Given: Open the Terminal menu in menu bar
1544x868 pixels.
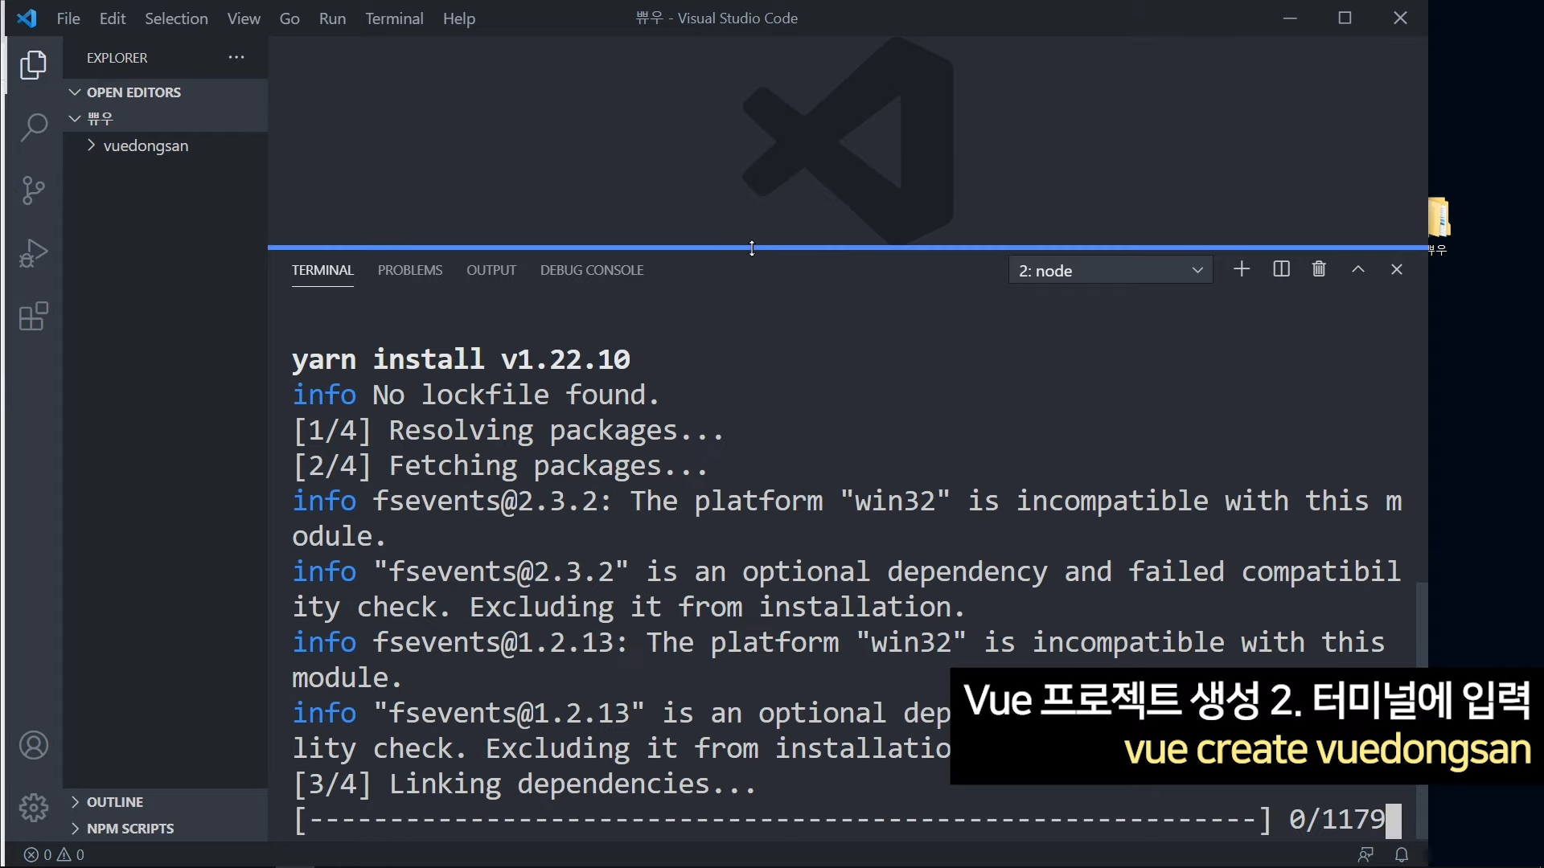Looking at the screenshot, I should click(x=393, y=18).
